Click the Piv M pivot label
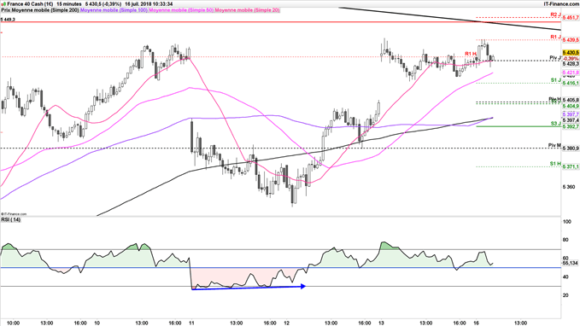 tap(554, 145)
